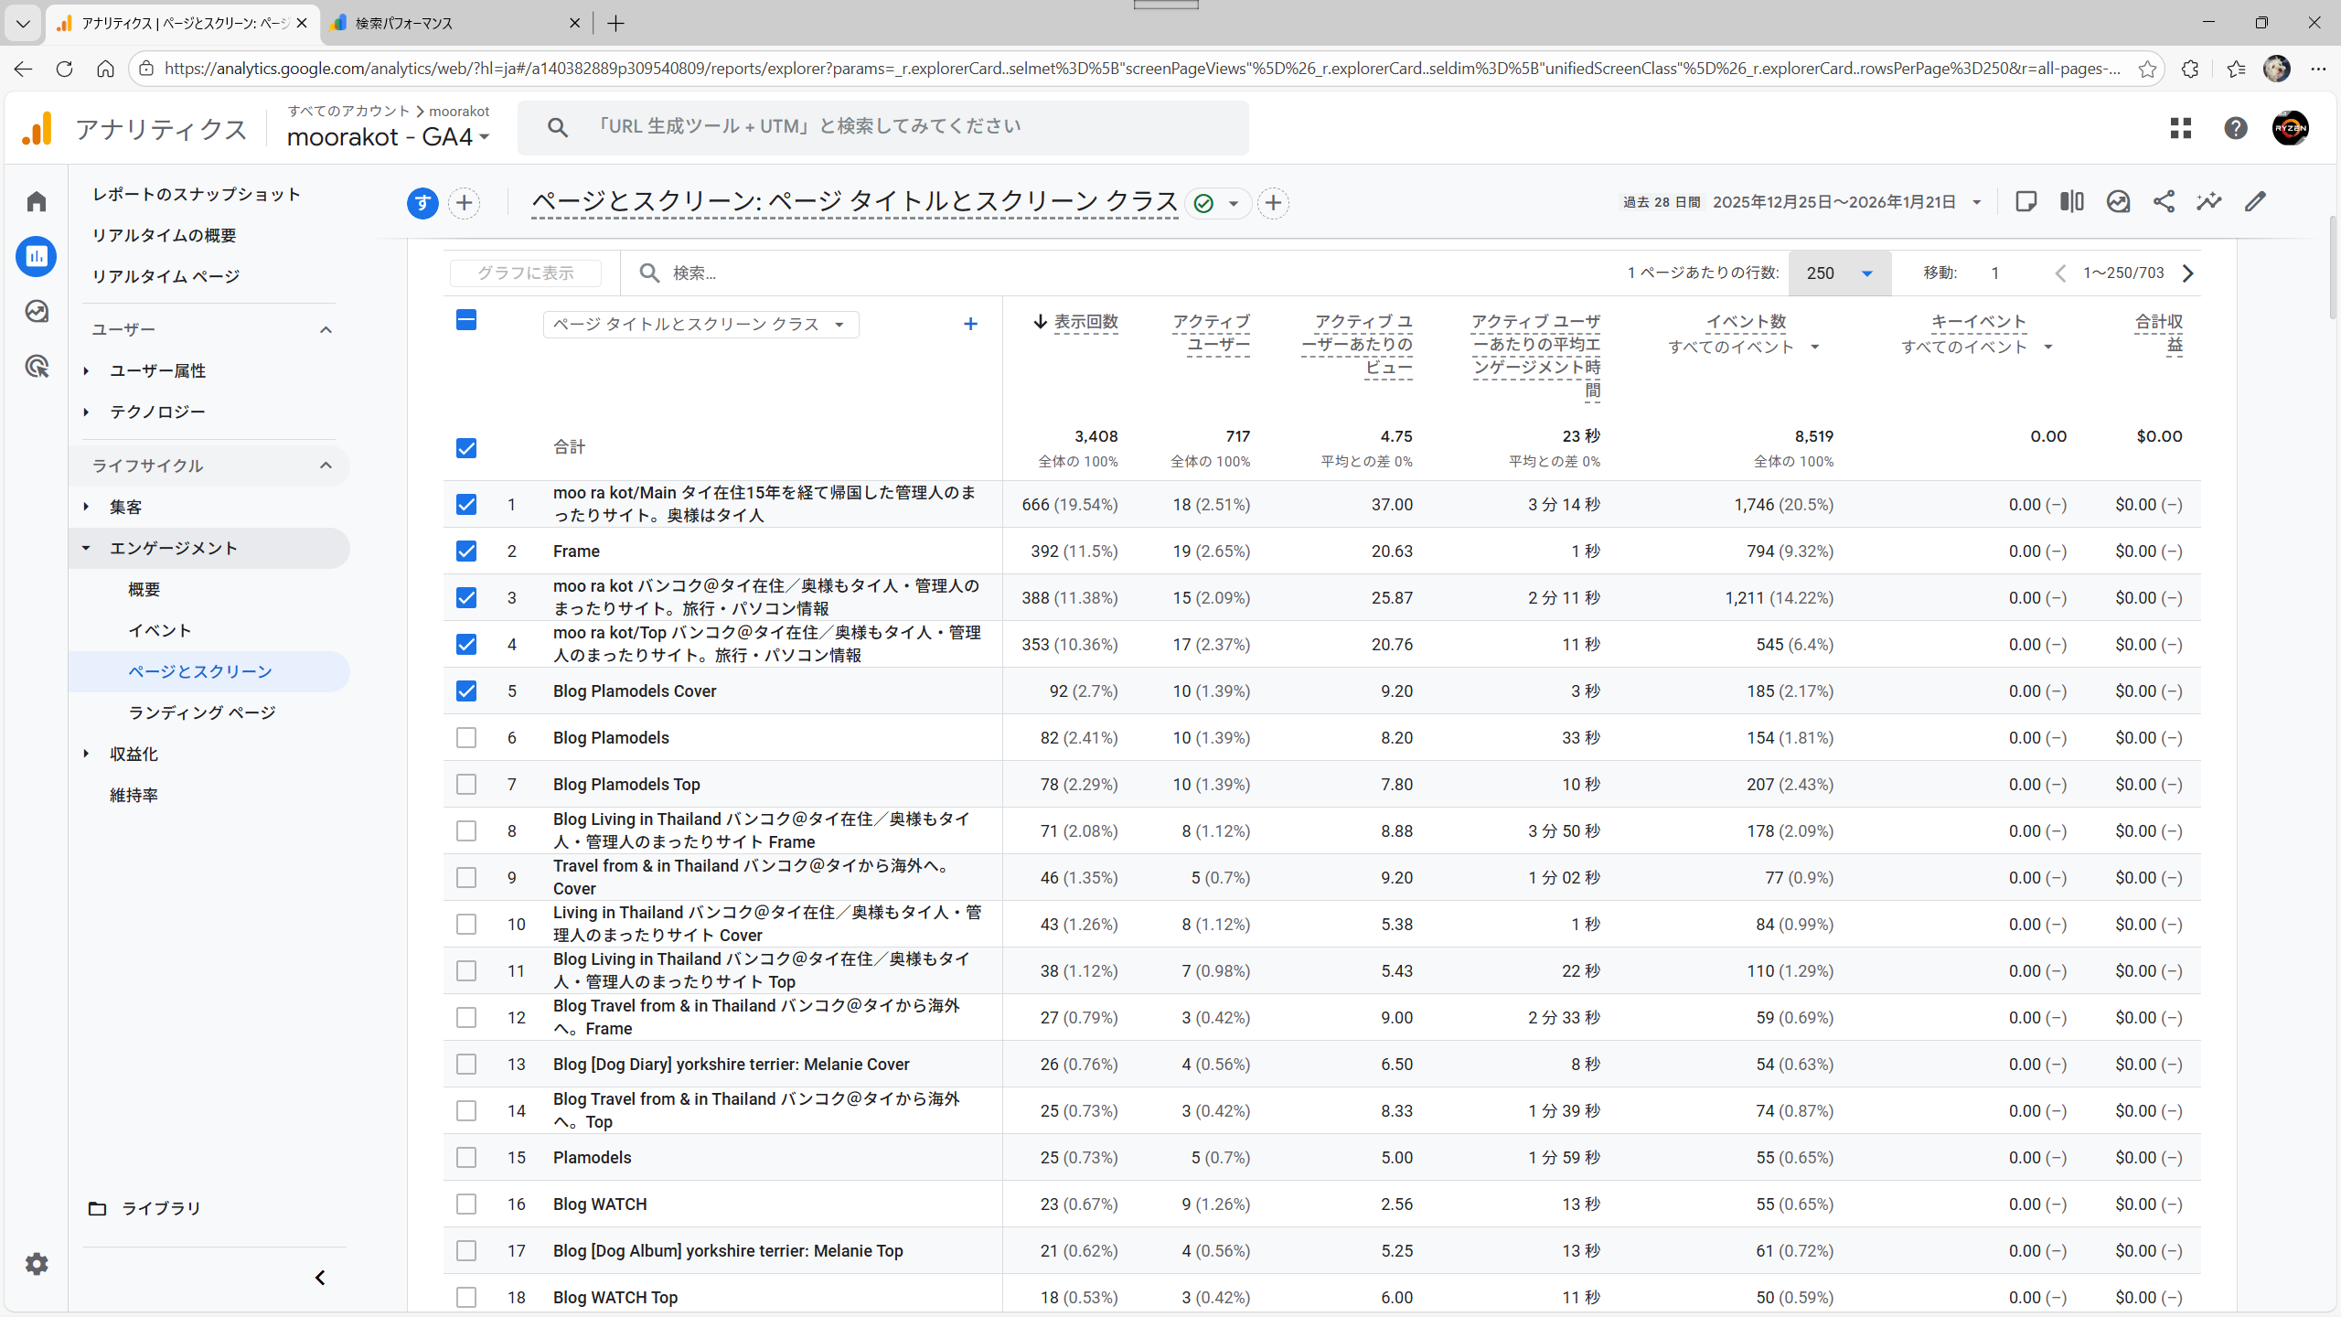The height and width of the screenshot is (1317, 2341).
Task: Toggle the 合計 totals checkbox
Action: tap(466, 448)
